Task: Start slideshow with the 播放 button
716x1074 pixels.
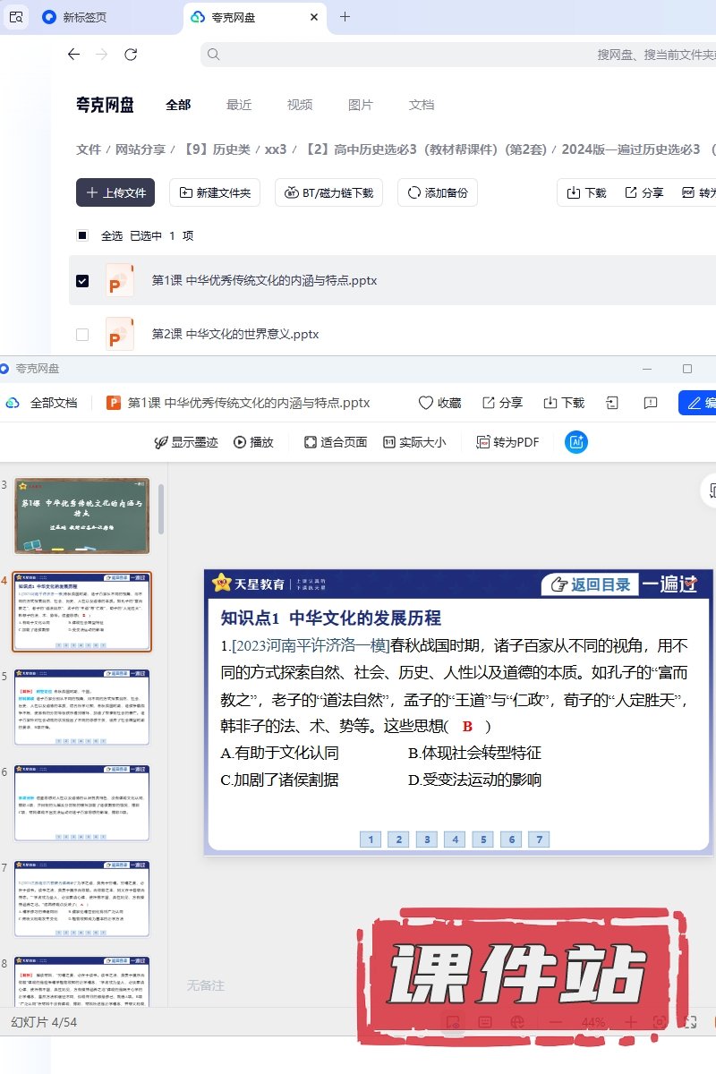Action: (253, 442)
